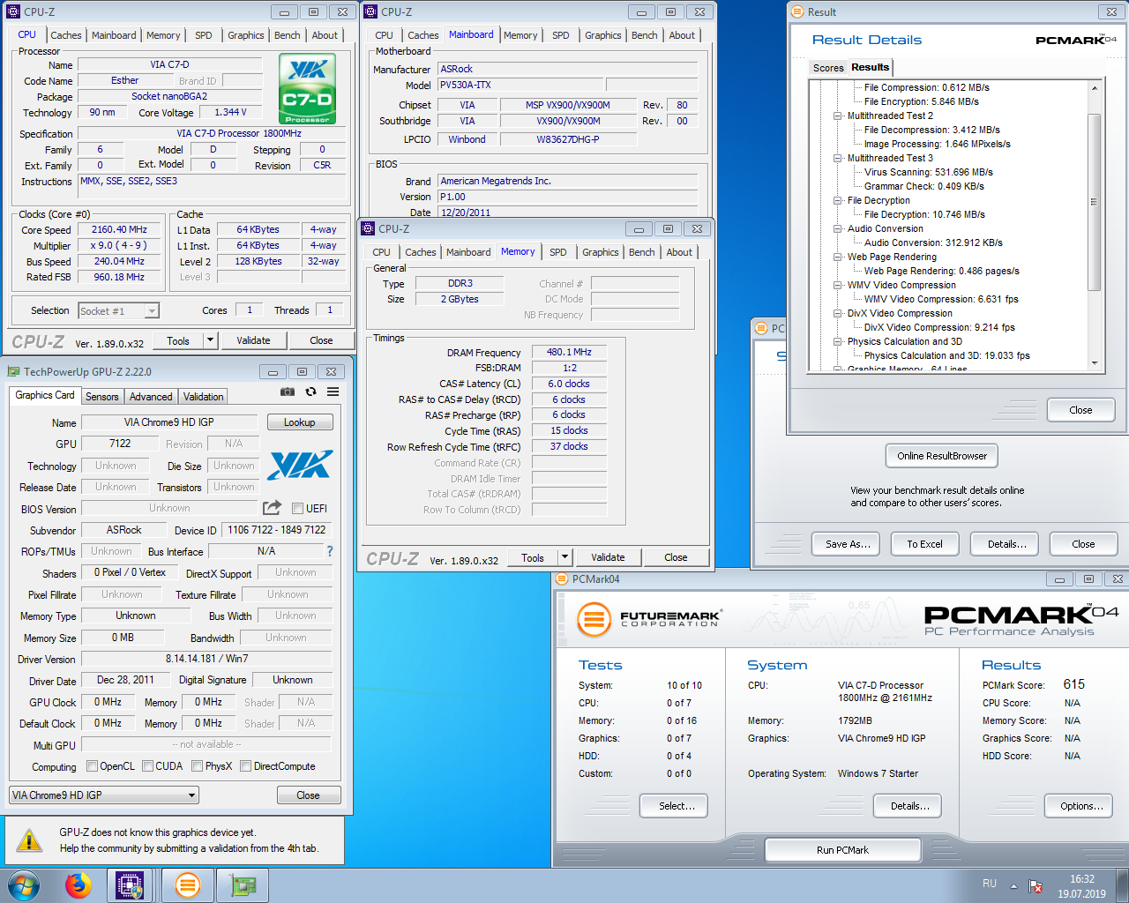Collapse the Multithreaded Test 3 tree node
Viewport: 1129px width, 903px height.
click(x=837, y=158)
